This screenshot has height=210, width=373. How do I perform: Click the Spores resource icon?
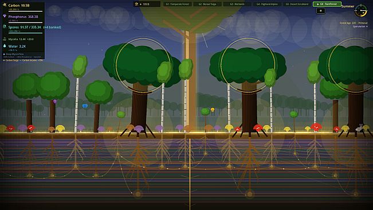pos(5,27)
